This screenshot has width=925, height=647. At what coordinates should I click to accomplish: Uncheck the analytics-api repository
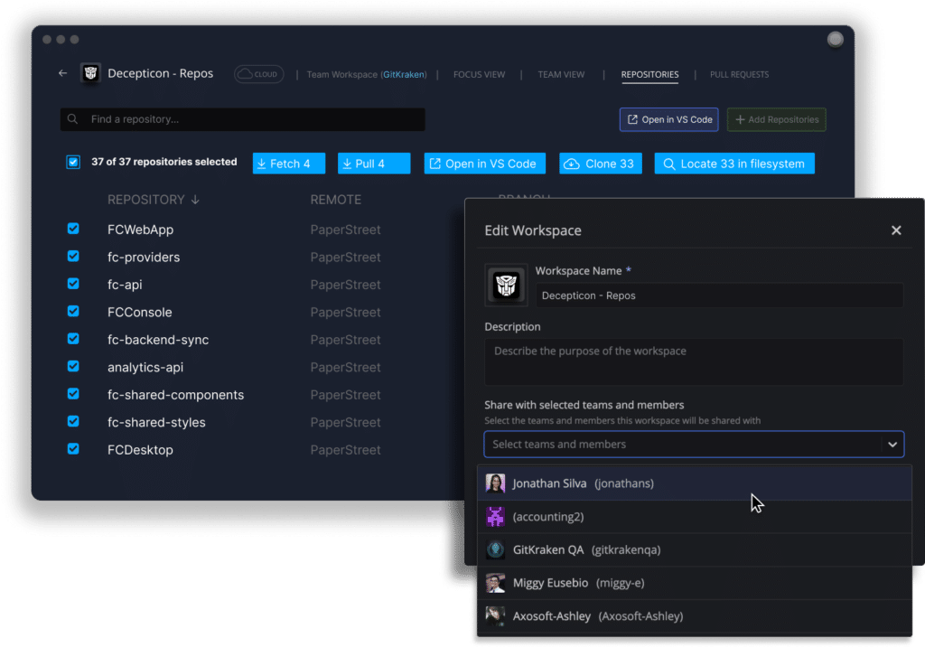[73, 366]
